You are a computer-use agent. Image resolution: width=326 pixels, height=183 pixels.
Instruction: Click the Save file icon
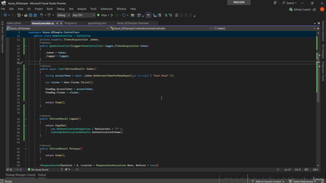click(x=31, y=15)
